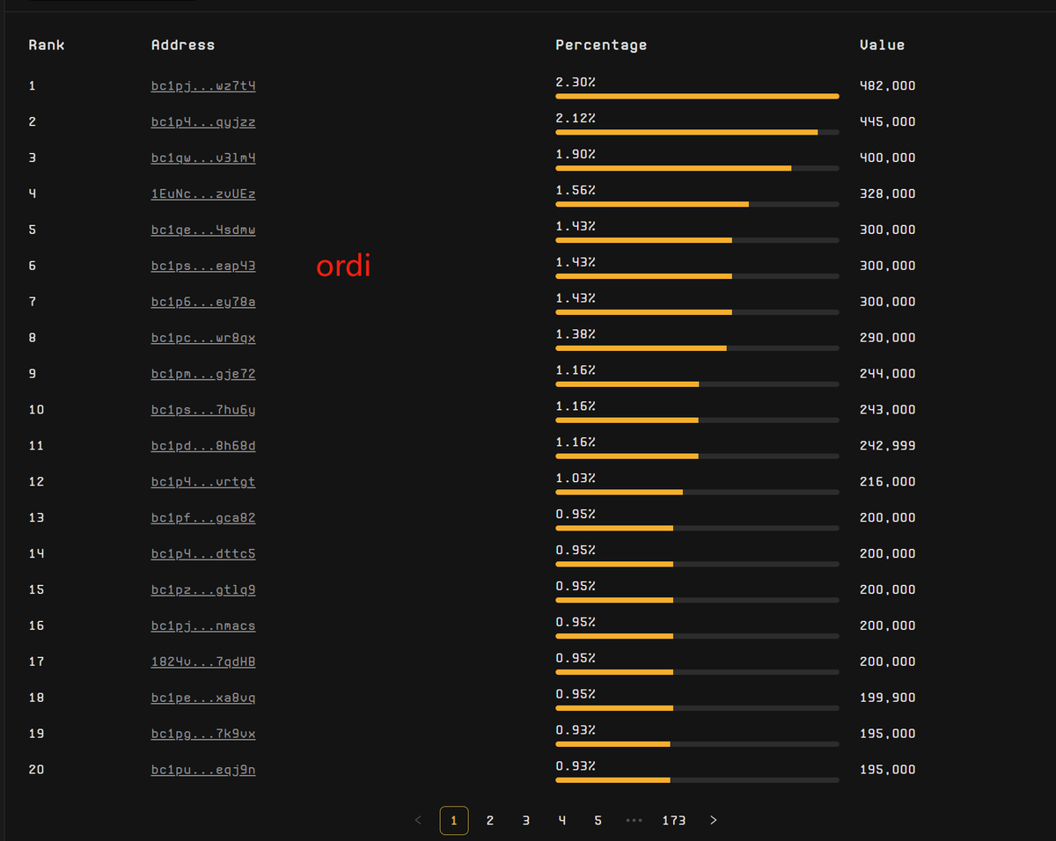The width and height of the screenshot is (1056, 841).
Task: Open address 1824v...7qdHB
Action: 203,662
